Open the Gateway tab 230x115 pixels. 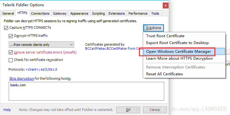click(60, 13)
